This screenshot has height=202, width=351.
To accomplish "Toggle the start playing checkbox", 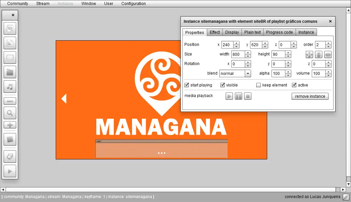I will (186, 85).
